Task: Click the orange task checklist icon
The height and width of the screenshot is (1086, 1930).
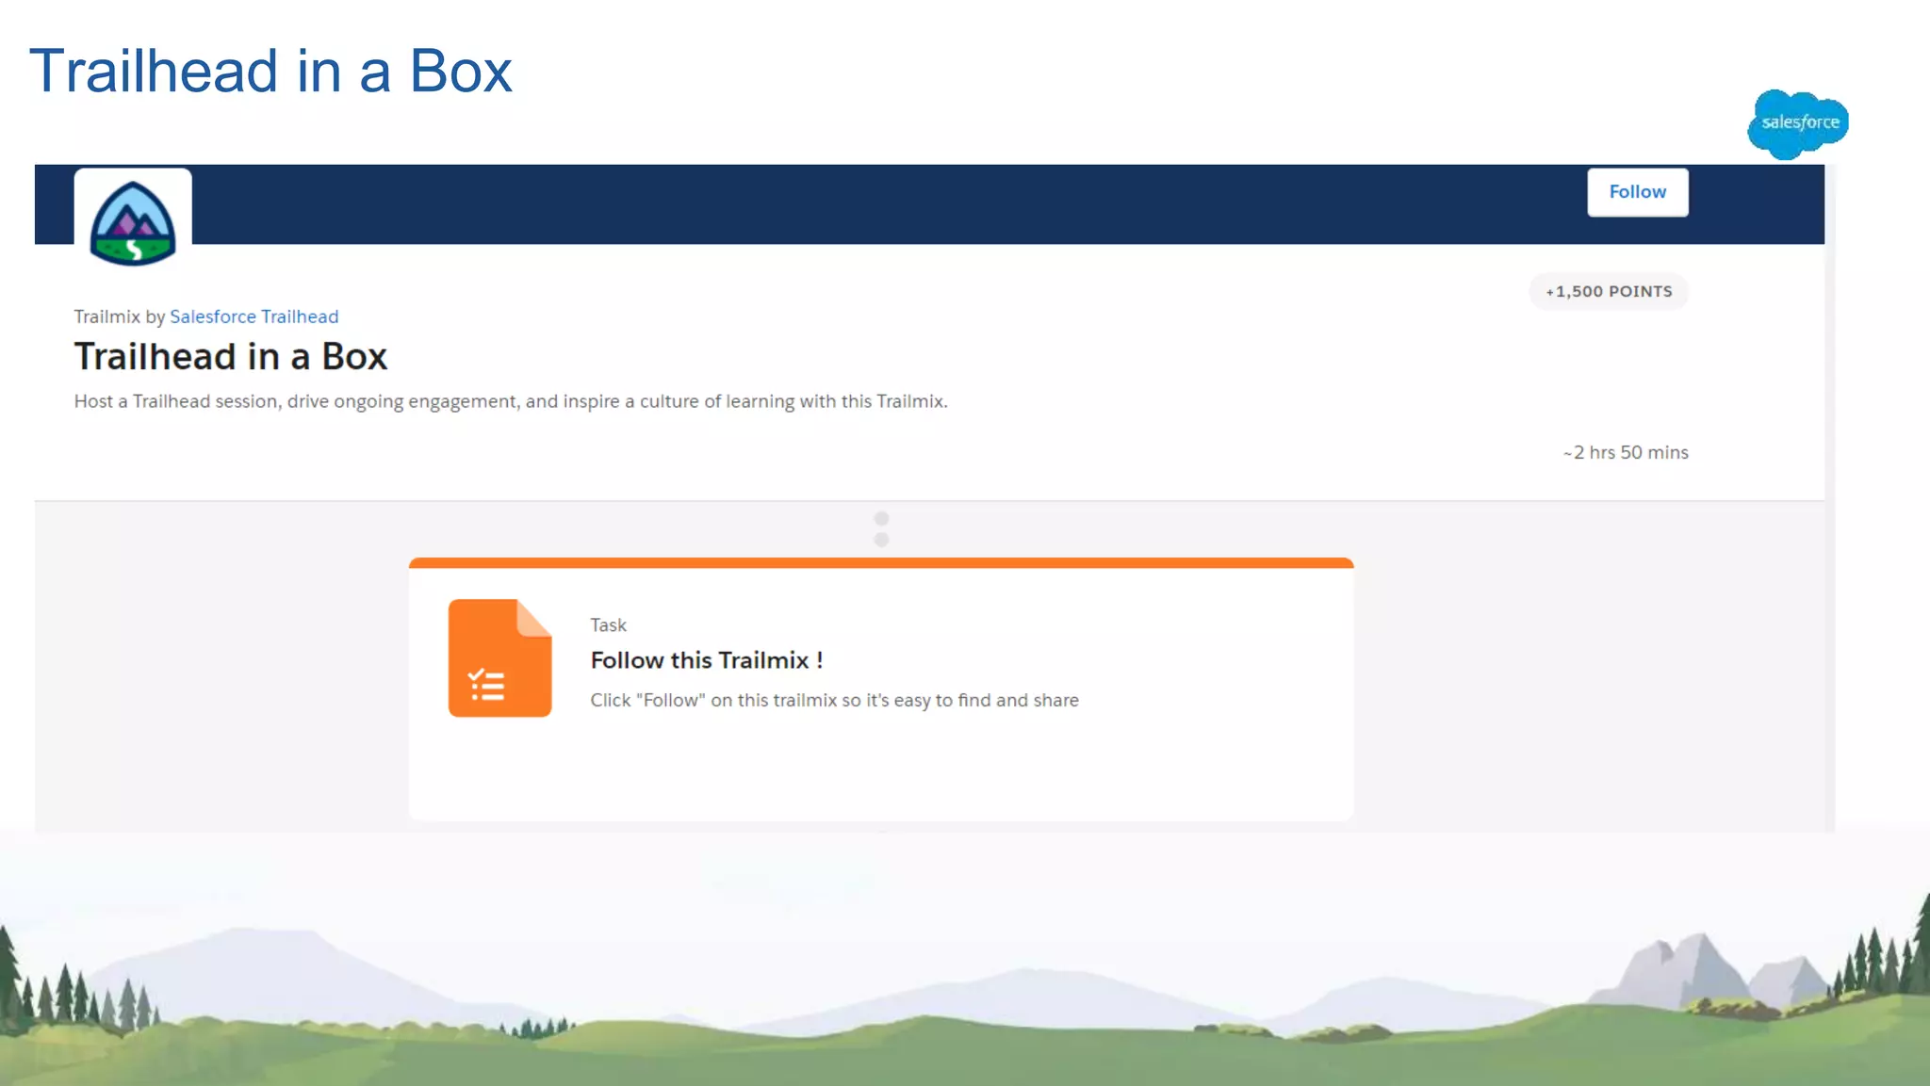Action: tap(499, 657)
